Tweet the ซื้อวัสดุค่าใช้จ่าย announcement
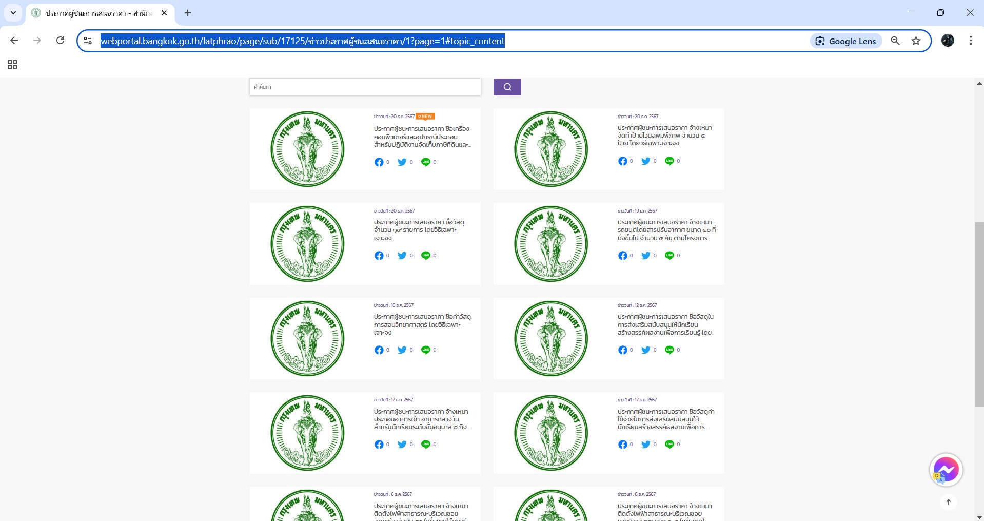 (x=646, y=445)
